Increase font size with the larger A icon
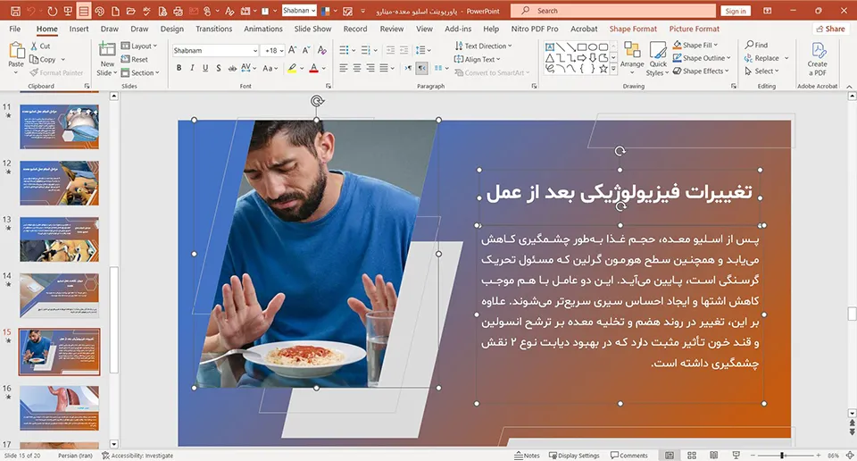The height and width of the screenshot is (461, 857). (x=293, y=50)
